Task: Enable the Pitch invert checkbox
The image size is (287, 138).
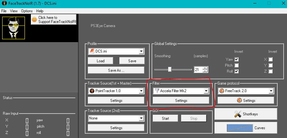Action: 237,65
